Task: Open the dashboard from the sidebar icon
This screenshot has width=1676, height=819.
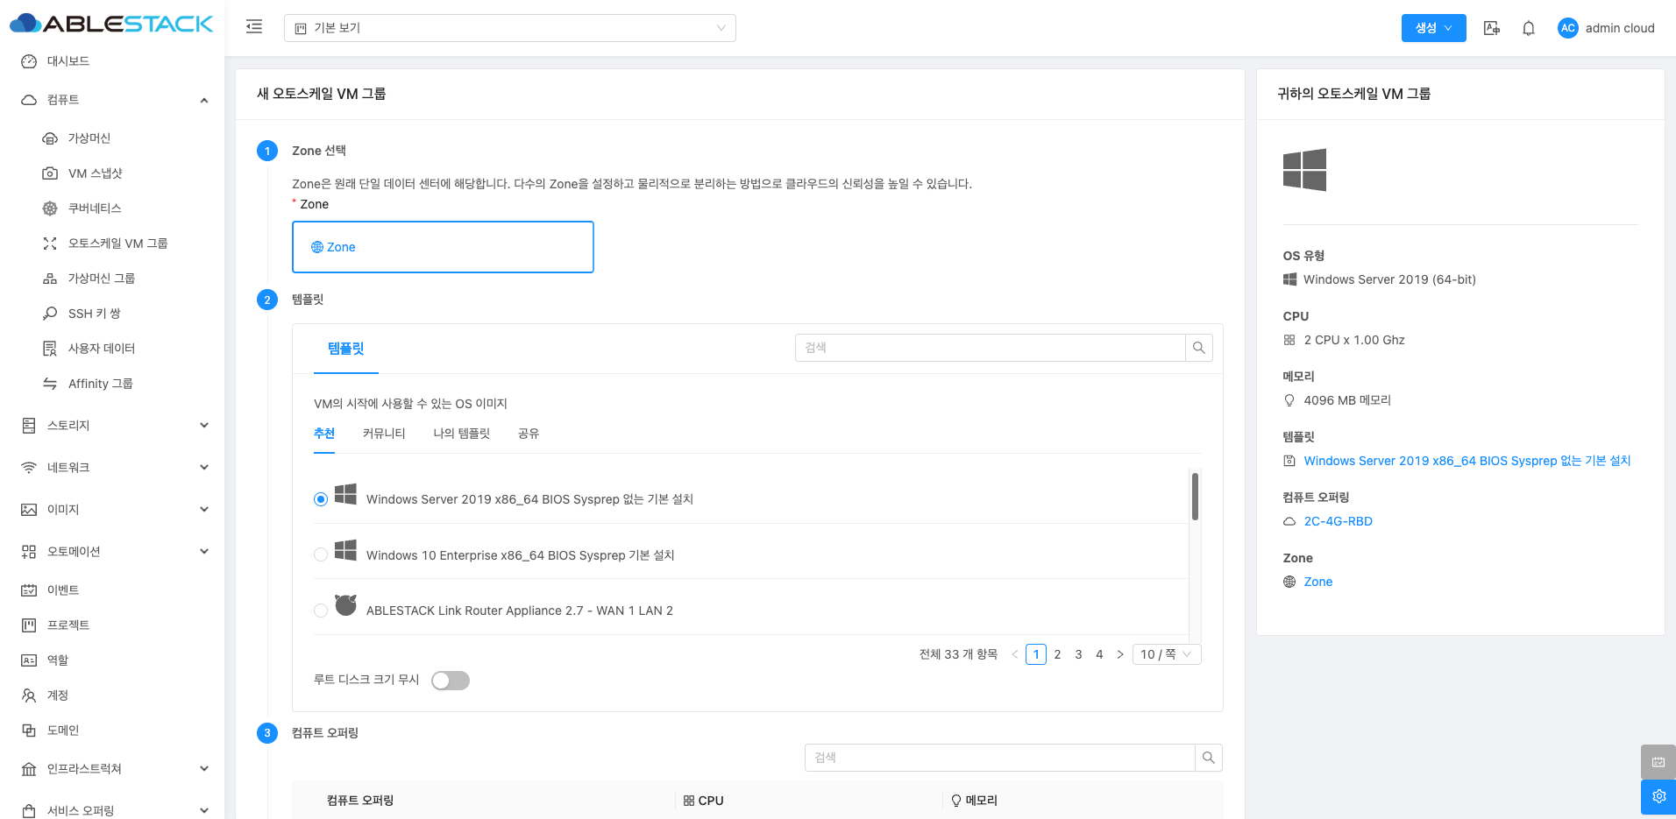Action: tap(29, 61)
